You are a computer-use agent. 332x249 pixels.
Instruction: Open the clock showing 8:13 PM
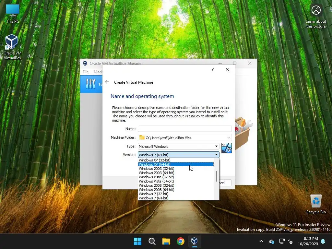308,241
